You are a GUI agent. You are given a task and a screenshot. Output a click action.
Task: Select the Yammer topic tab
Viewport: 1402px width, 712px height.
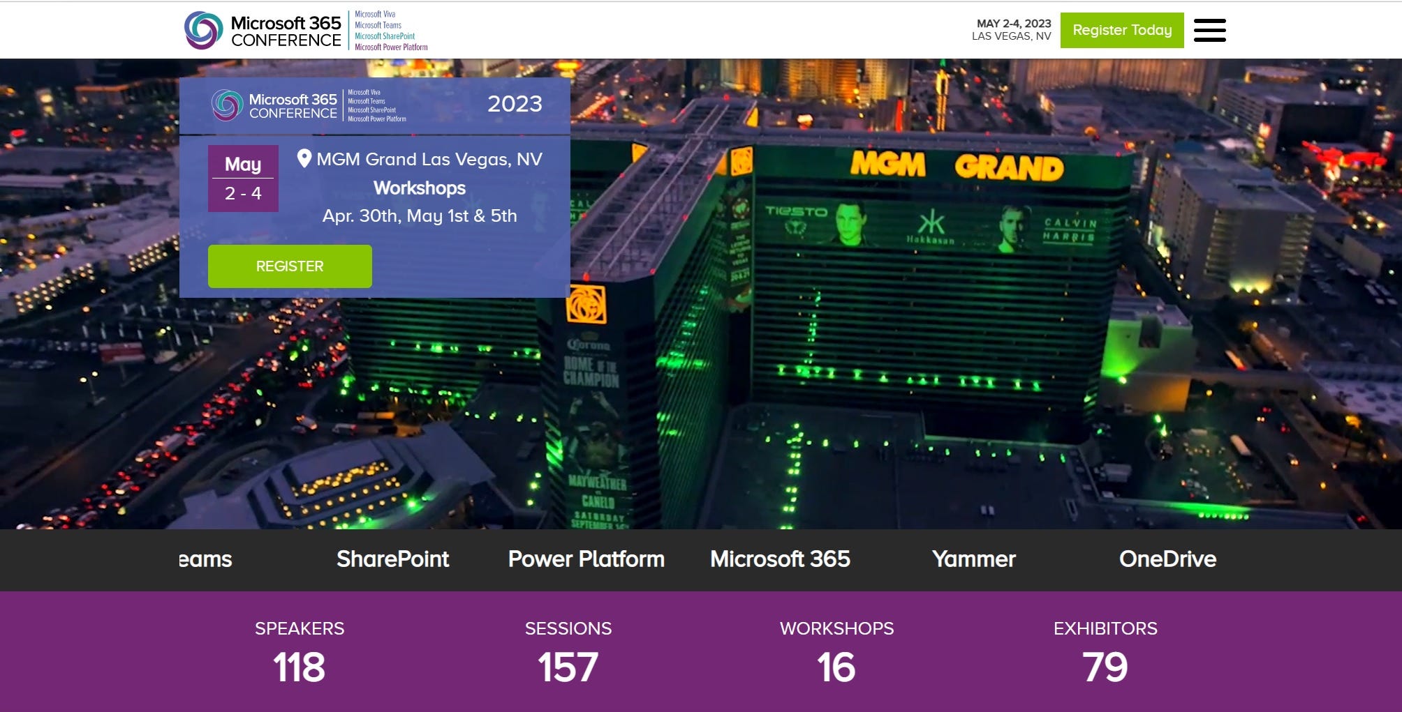pos(974,559)
